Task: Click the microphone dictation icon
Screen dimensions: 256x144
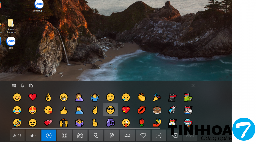Action: coord(22,86)
